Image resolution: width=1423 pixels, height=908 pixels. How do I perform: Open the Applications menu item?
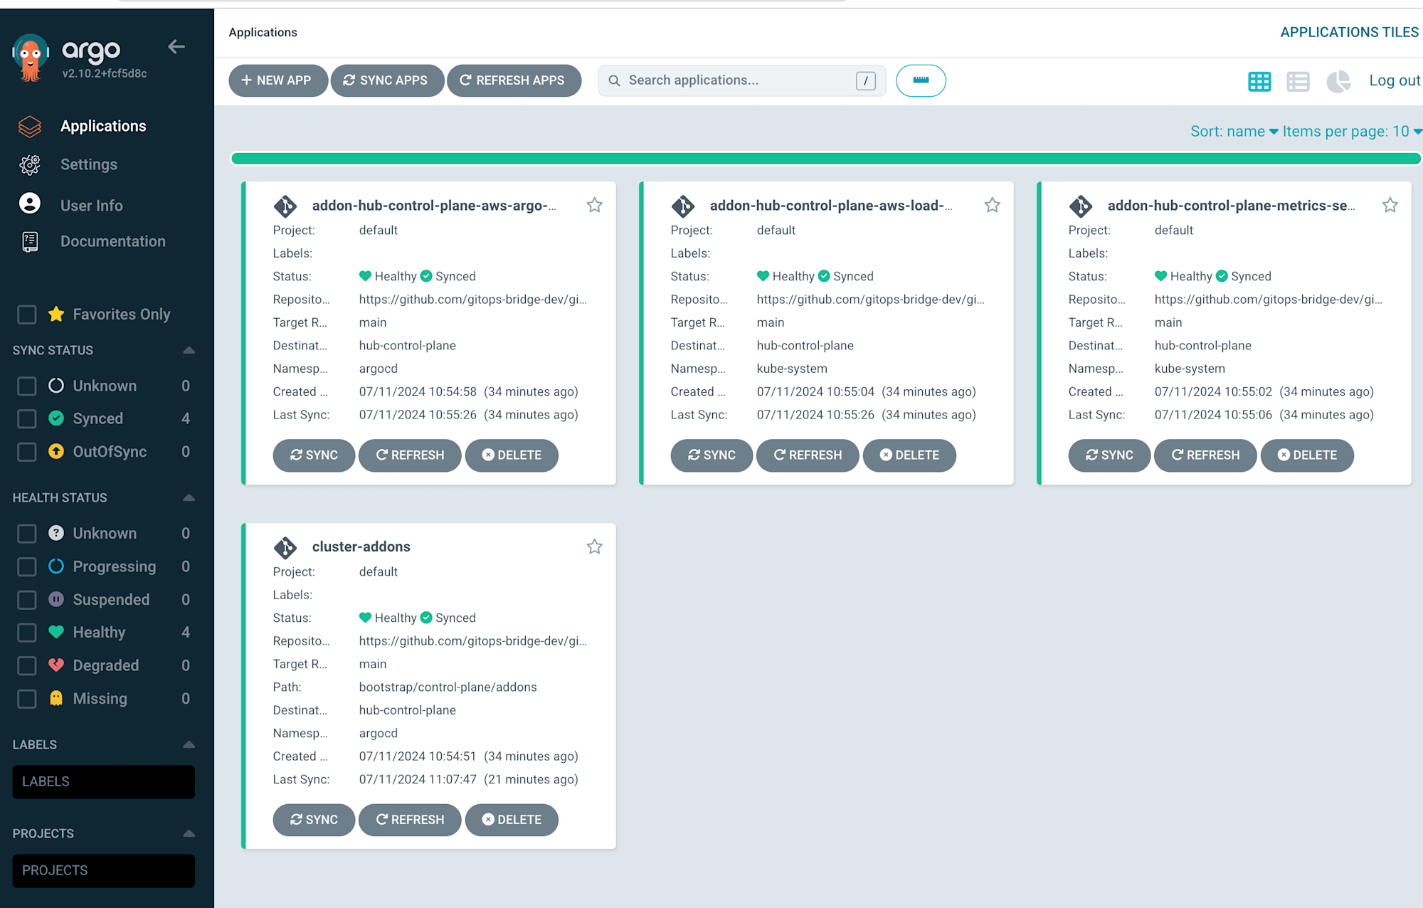104,125
